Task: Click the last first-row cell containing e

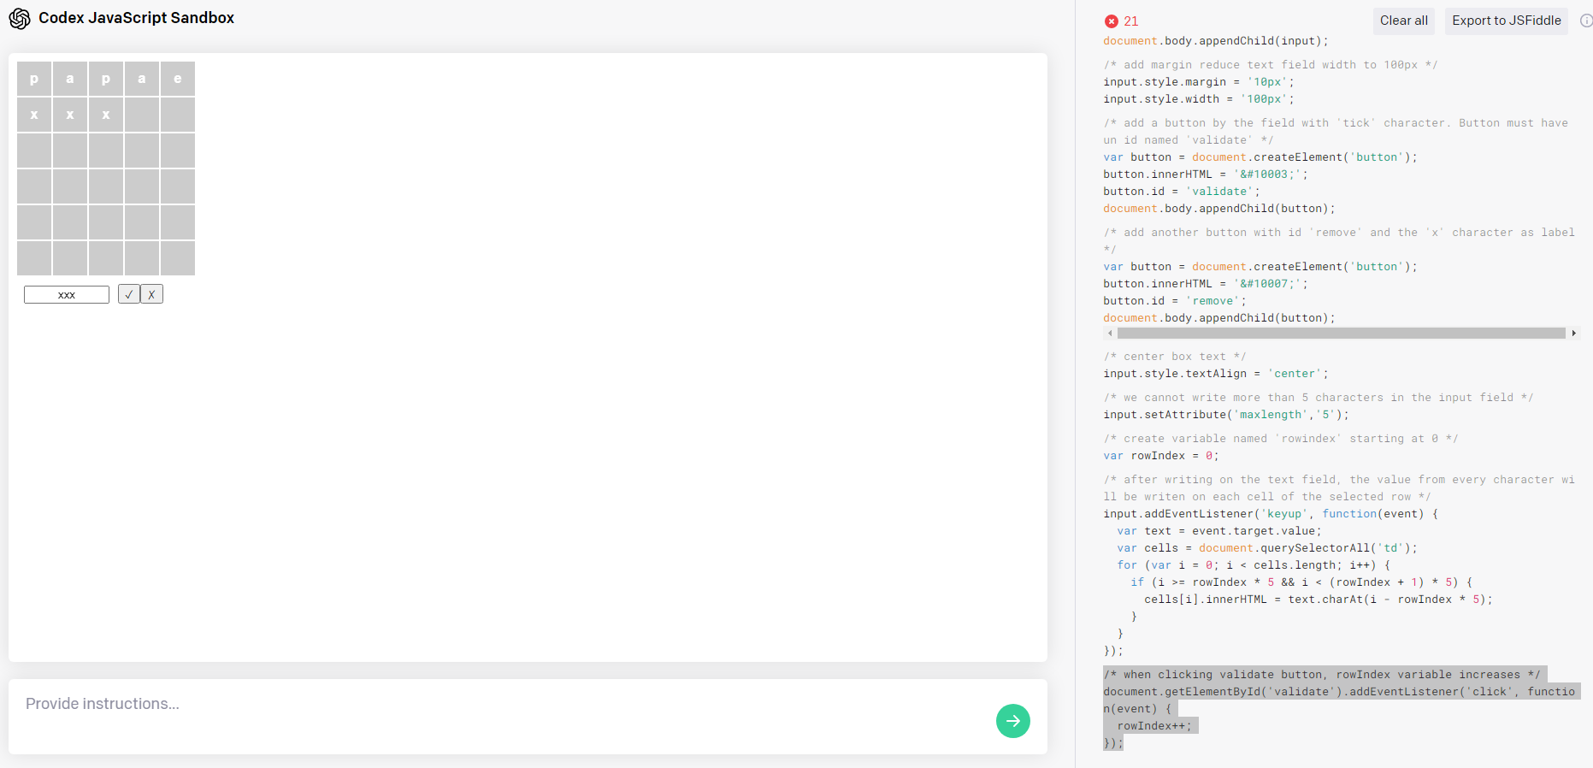Action: (178, 79)
